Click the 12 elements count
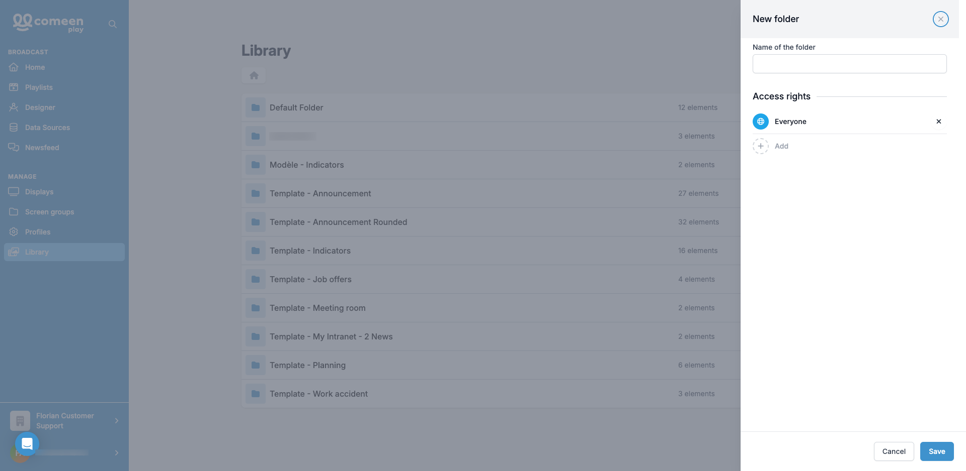Screen dimensions: 966x471 (697, 107)
